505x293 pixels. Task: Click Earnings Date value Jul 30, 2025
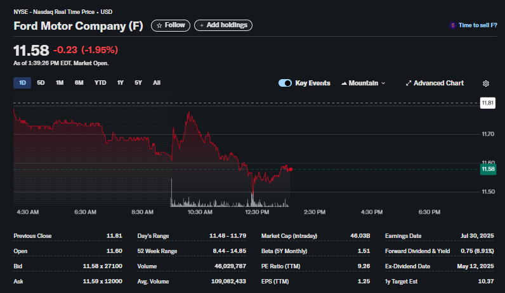pyautogui.click(x=477, y=236)
